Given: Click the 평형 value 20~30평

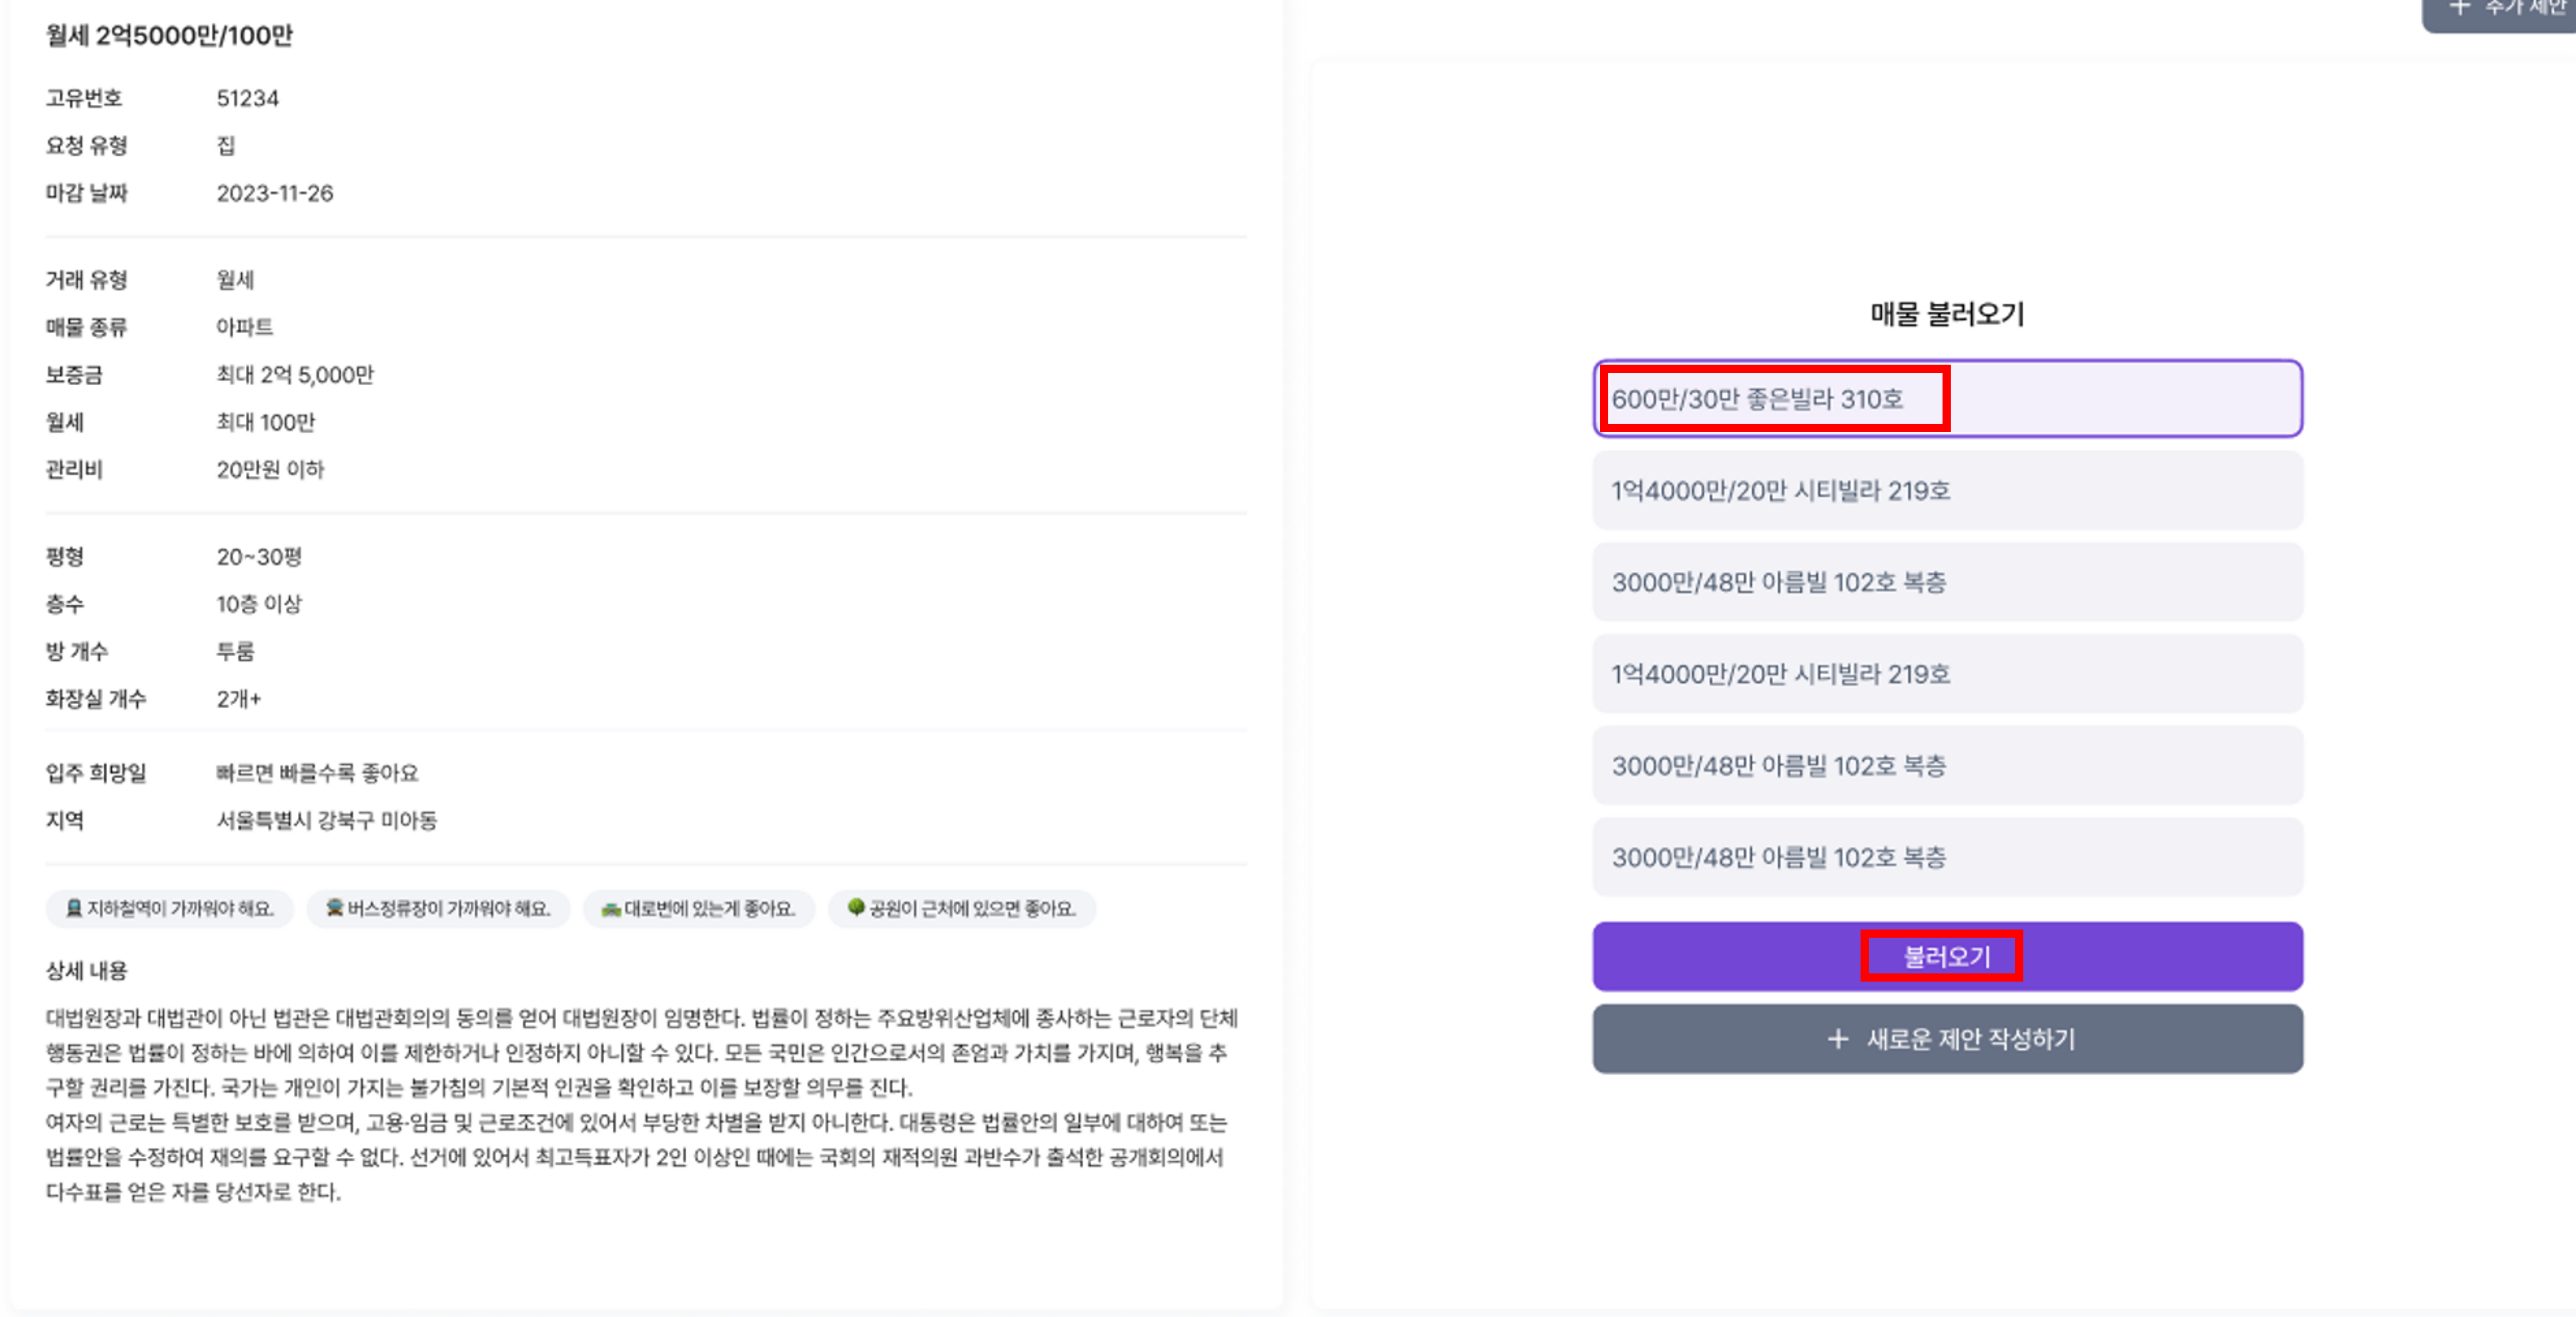Looking at the screenshot, I should tap(259, 557).
